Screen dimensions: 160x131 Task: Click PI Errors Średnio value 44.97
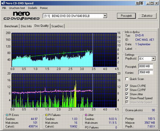point(34,119)
